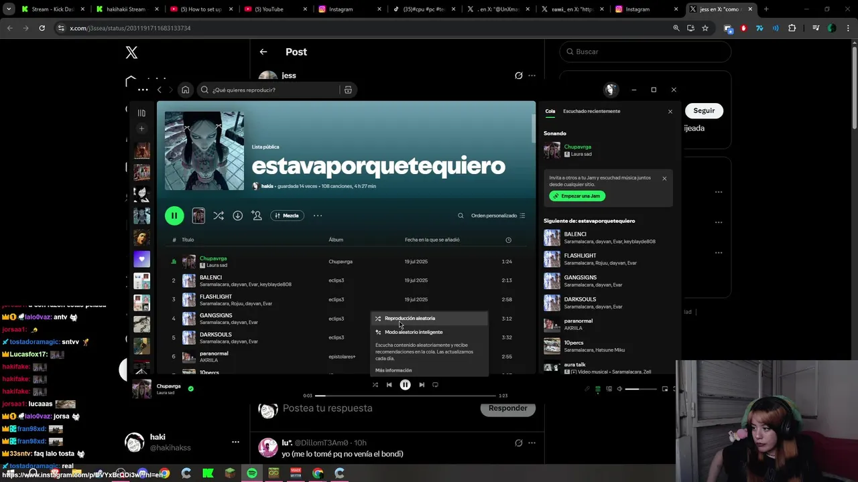
Task: Pause the playlist with the green button
Action: [x=174, y=216]
